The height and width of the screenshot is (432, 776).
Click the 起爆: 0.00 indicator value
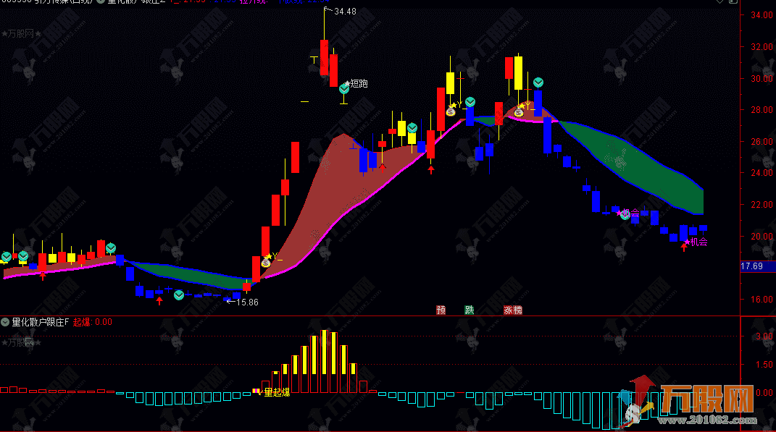93,322
